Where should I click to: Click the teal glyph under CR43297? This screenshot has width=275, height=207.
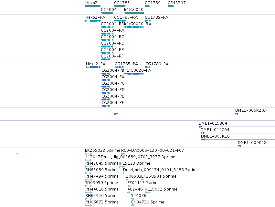click(x=171, y=6)
